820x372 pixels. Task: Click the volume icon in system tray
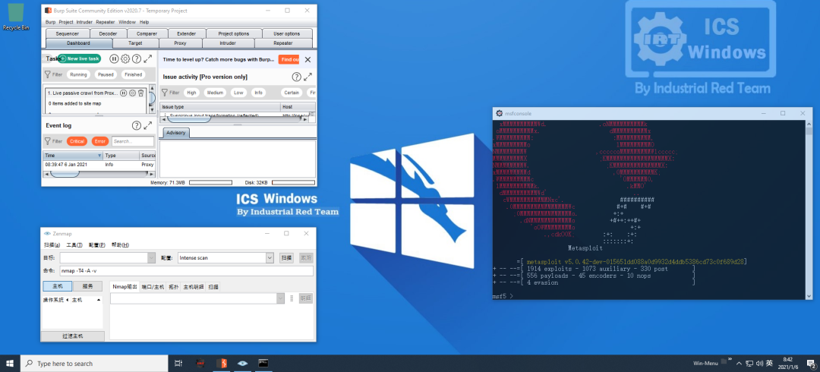point(759,363)
